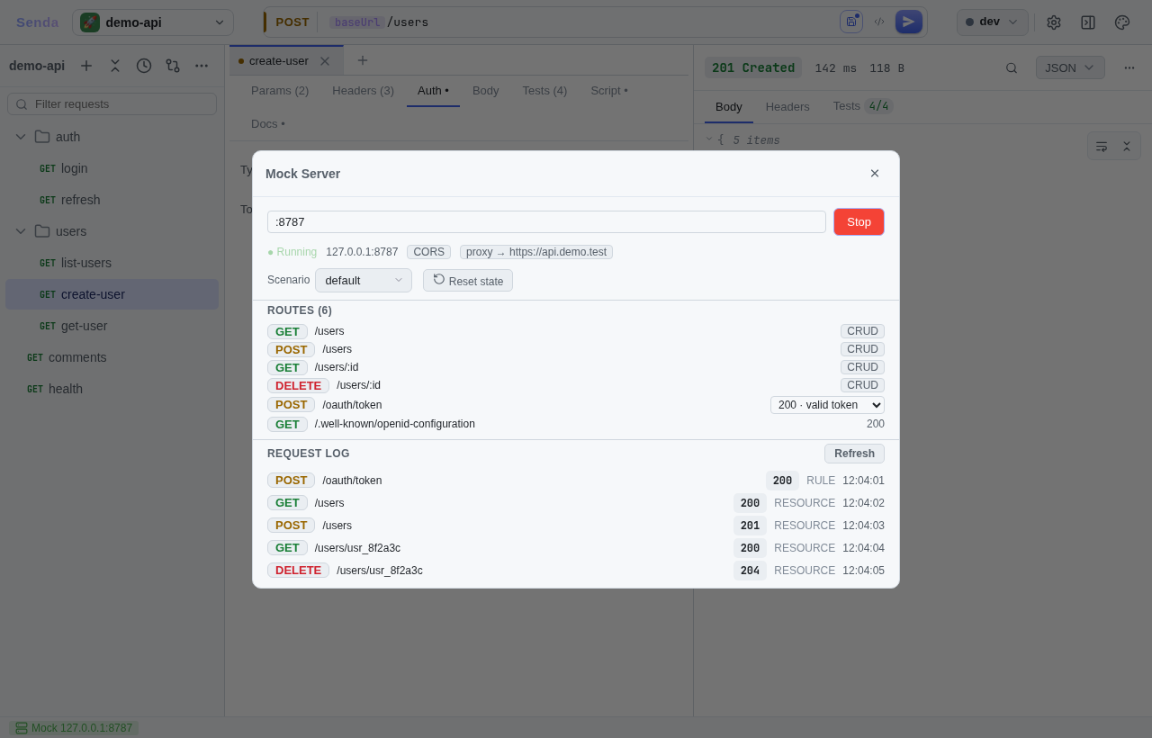Click the search icon in the response panel

(x=1012, y=67)
